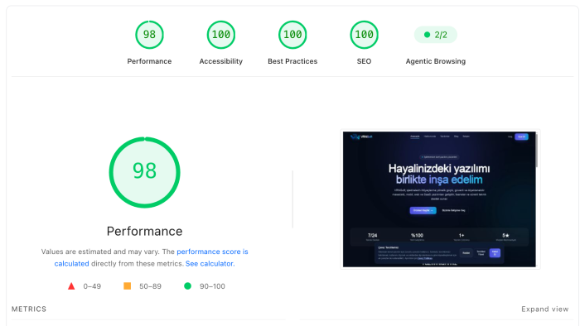Select the SEO score gauge
Screen dimensions: 580x326
coord(364,35)
